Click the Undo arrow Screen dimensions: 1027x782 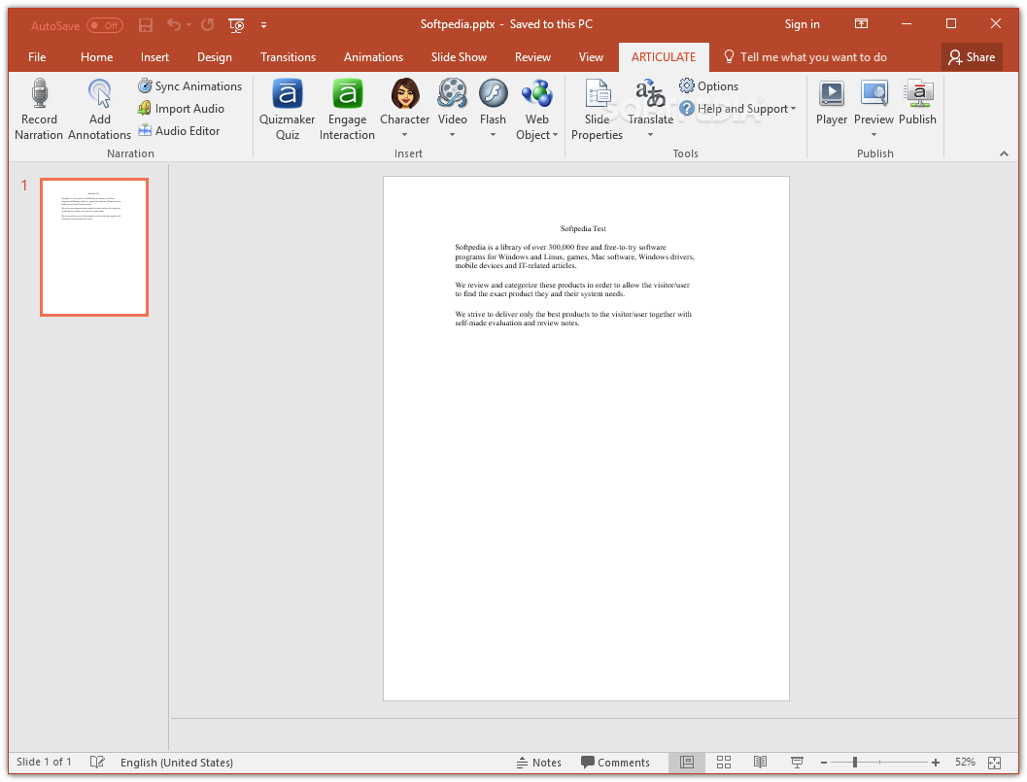(174, 25)
